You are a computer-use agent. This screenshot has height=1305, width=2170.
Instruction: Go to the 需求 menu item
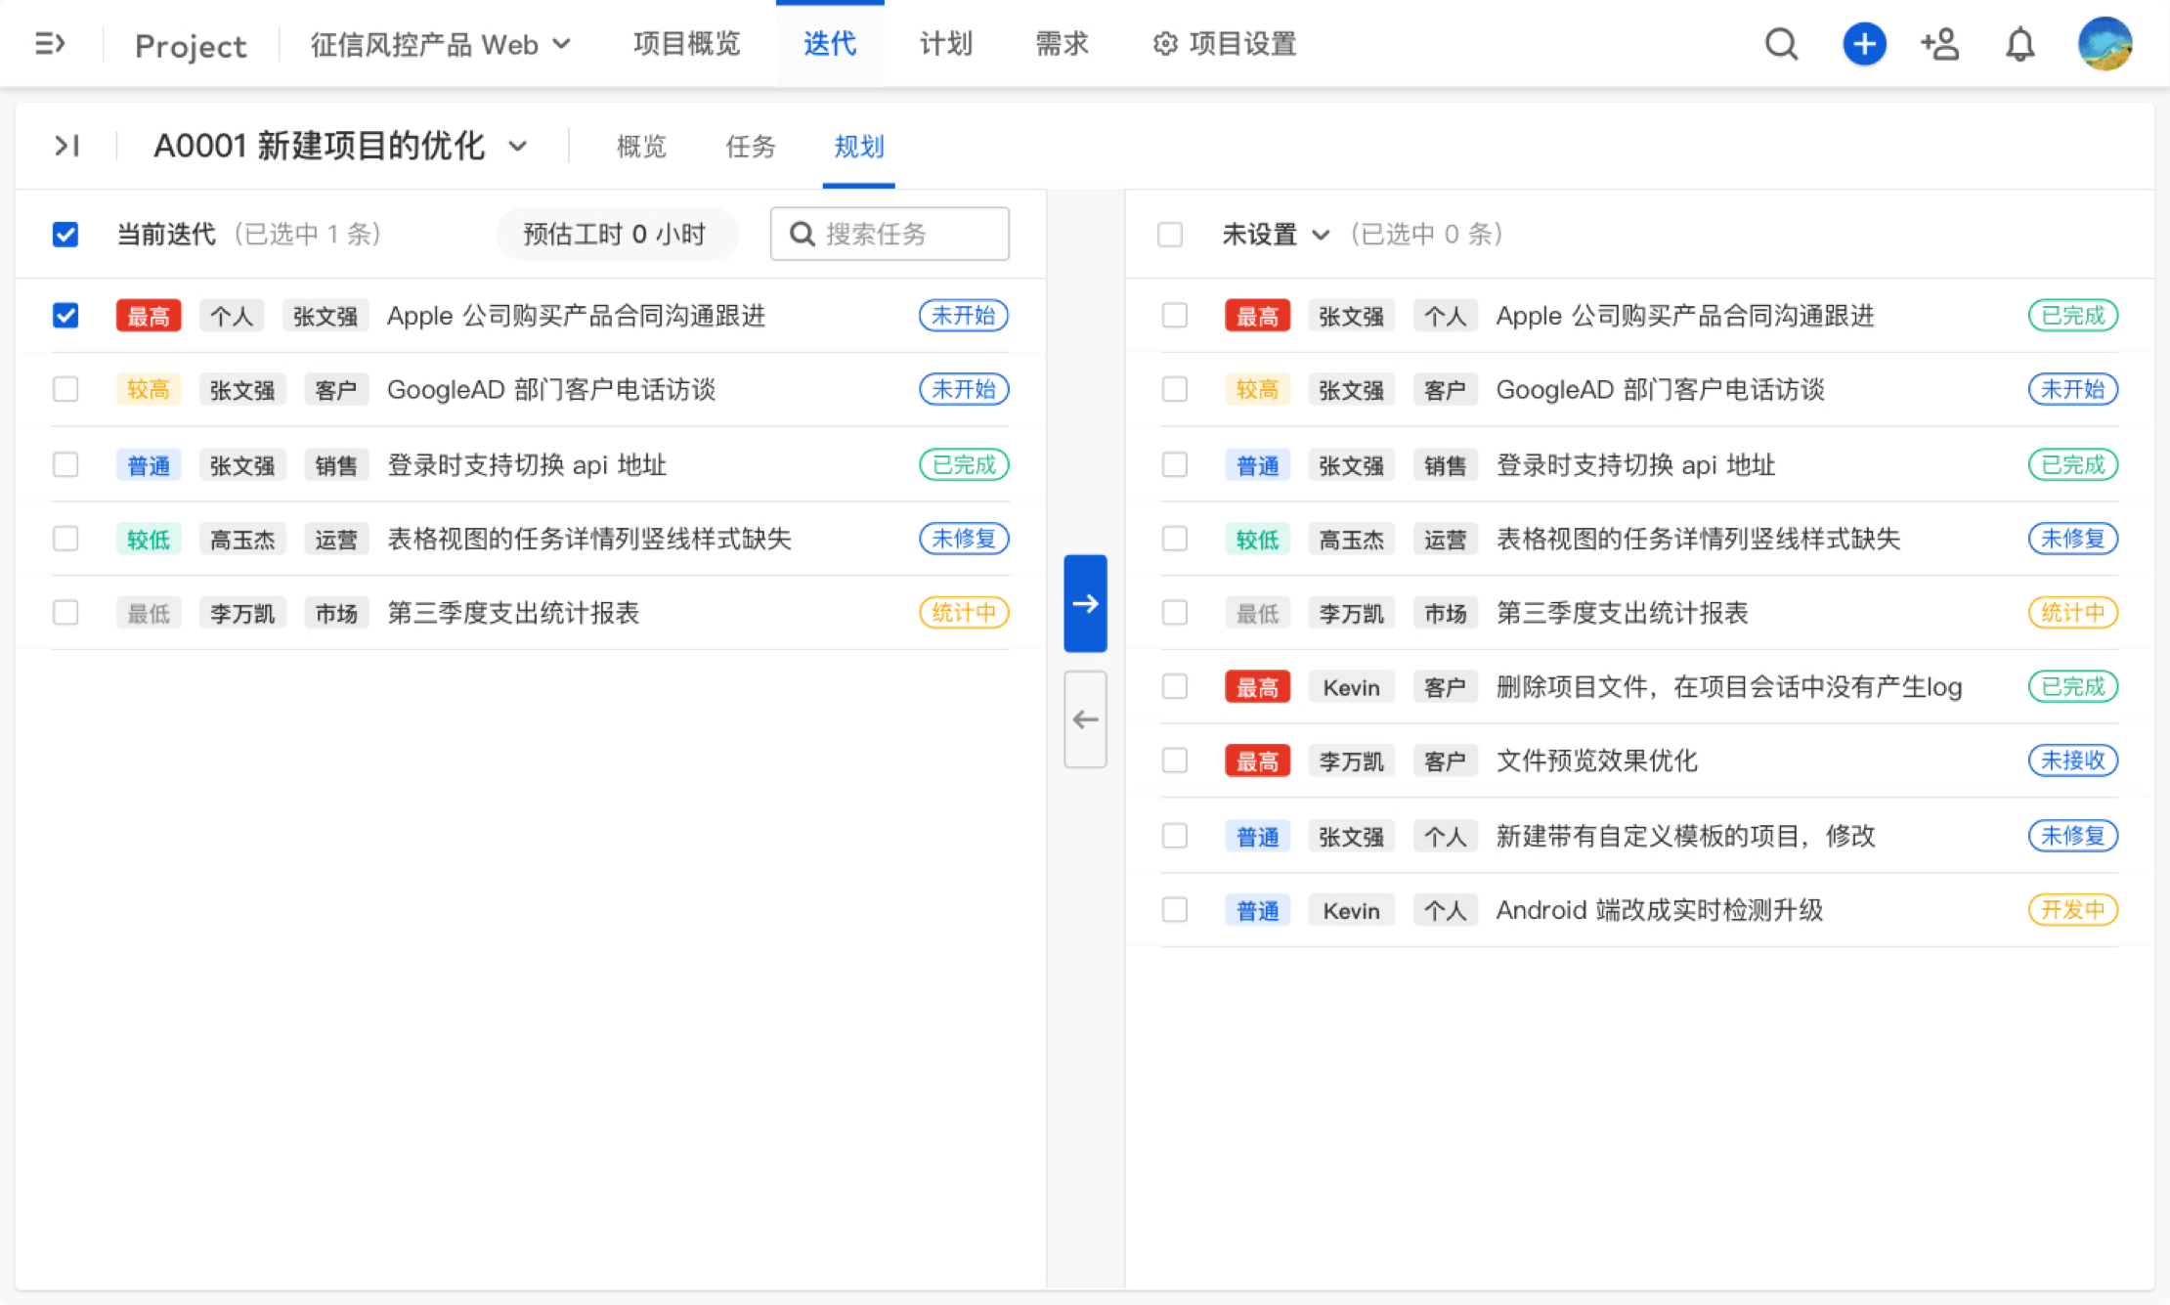(1062, 44)
